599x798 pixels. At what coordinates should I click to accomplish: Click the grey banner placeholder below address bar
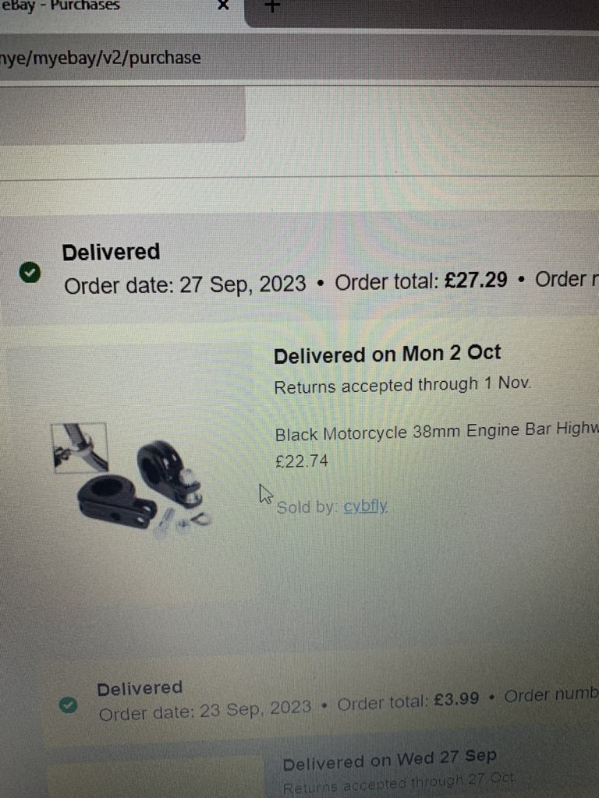tap(122, 115)
